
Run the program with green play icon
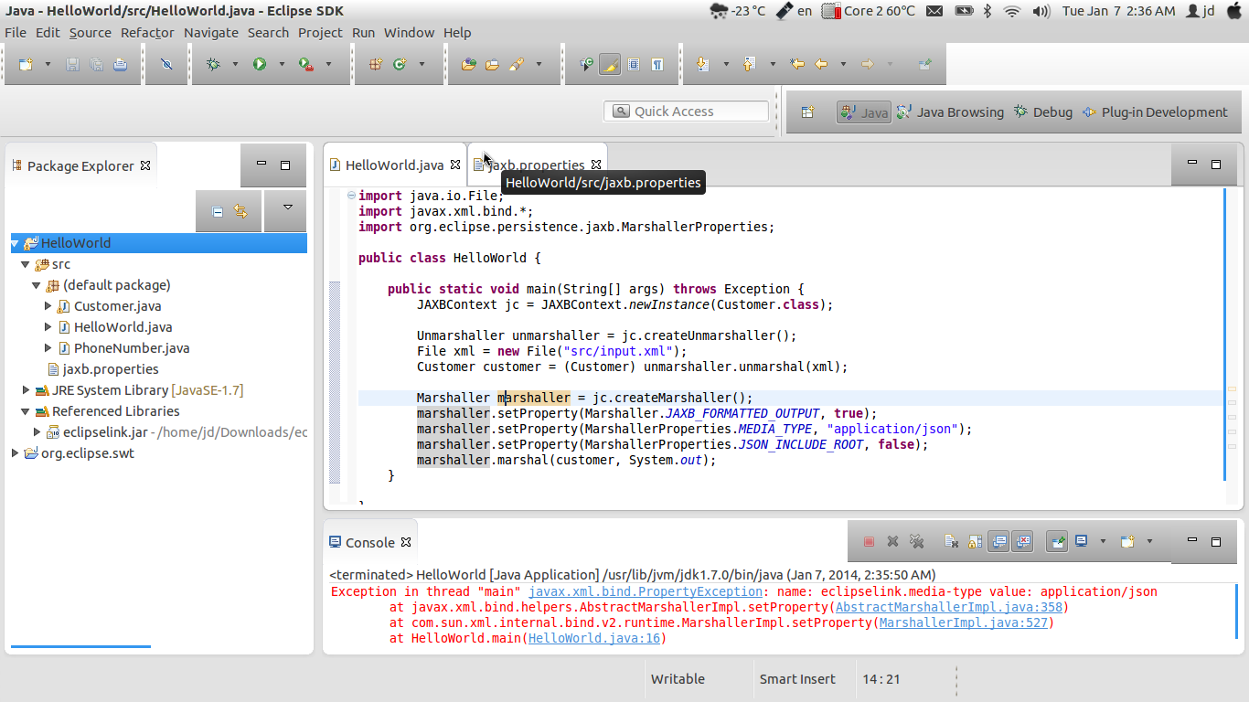(260, 64)
